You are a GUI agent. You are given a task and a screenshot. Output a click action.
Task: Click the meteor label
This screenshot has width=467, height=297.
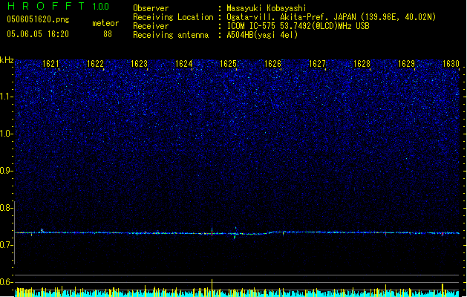tap(105, 23)
